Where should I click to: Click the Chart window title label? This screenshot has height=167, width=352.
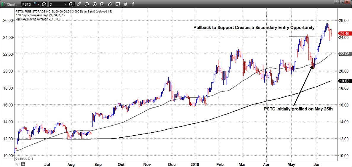11,4
